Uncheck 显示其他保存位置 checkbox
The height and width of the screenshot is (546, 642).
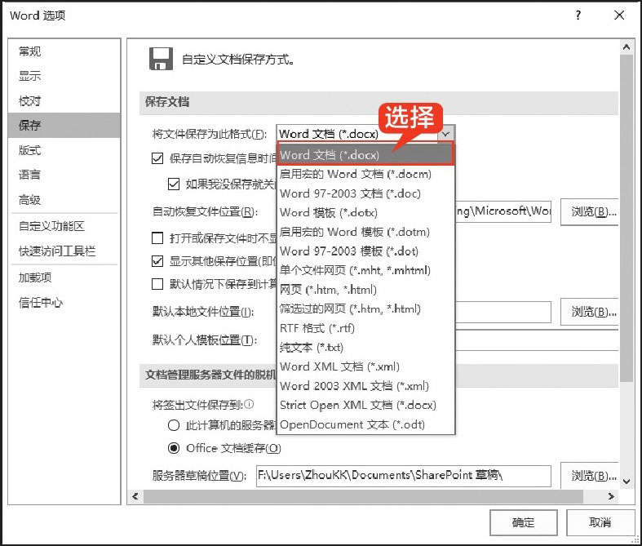coord(157,261)
